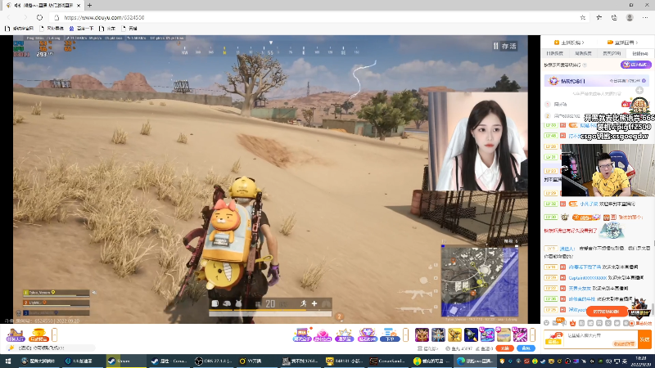Select the tan card gift icon
This screenshot has width=655, height=368.
[504, 334]
